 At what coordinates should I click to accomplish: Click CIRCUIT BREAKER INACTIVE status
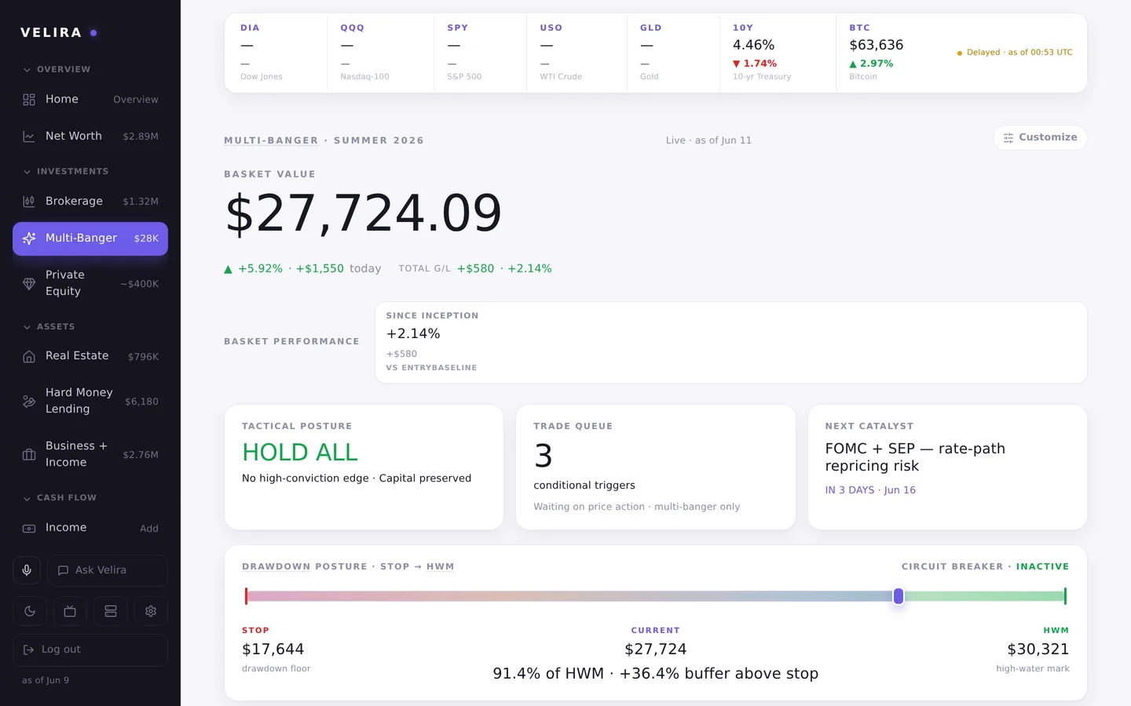(985, 566)
